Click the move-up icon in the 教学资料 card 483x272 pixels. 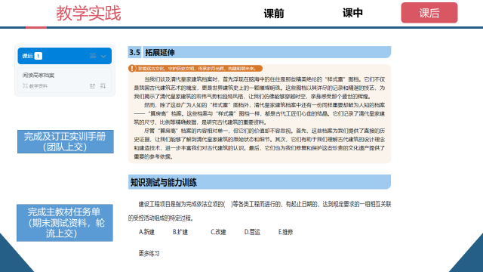[x=92, y=86]
